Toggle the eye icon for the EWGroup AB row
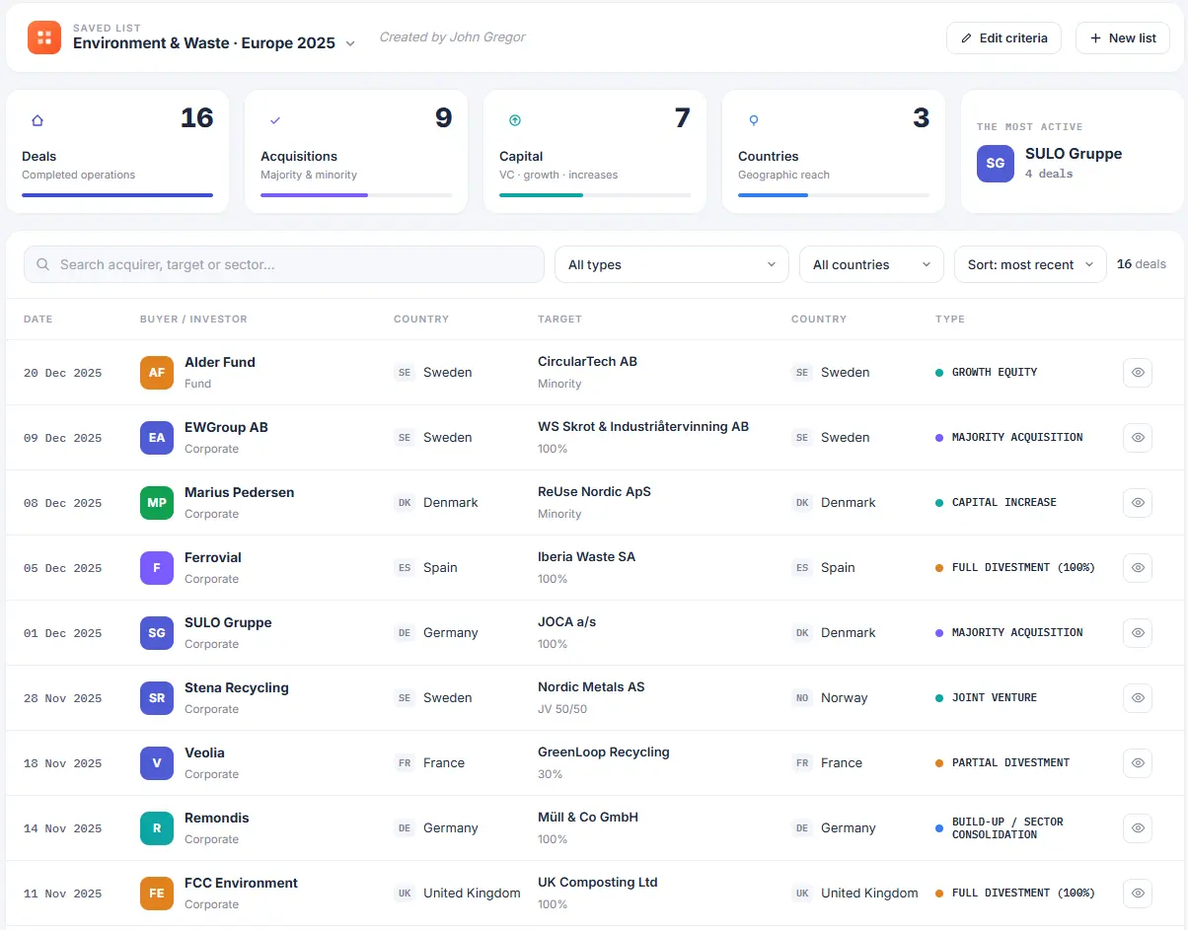This screenshot has height=930, width=1188. [1138, 438]
